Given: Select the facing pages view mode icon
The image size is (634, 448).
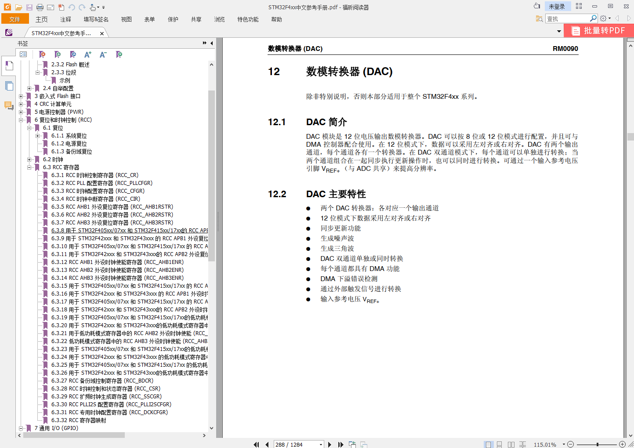Looking at the screenshot, I should (x=511, y=444).
